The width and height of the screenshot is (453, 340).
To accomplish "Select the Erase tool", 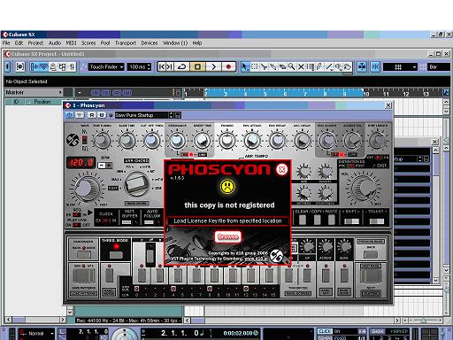I will click(282, 67).
